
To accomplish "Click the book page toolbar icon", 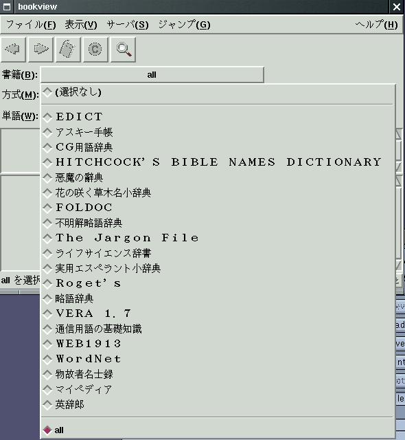I will [68, 49].
